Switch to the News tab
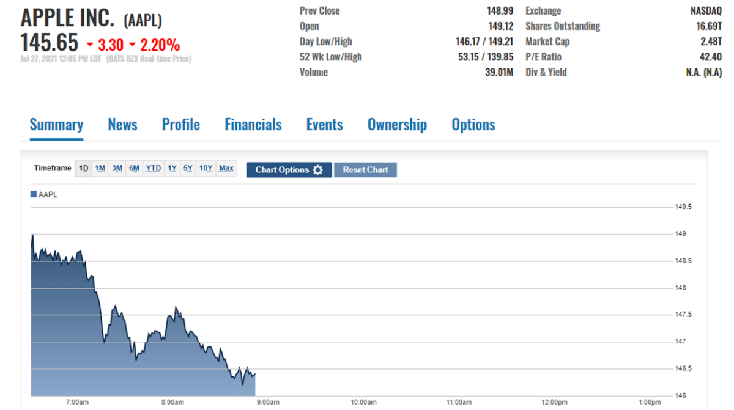This screenshot has height=410, width=734. click(122, 125)
